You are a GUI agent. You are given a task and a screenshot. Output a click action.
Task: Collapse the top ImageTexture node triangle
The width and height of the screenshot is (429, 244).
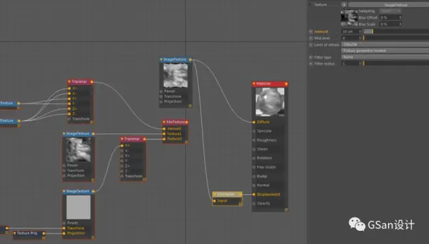coord(161,59)
